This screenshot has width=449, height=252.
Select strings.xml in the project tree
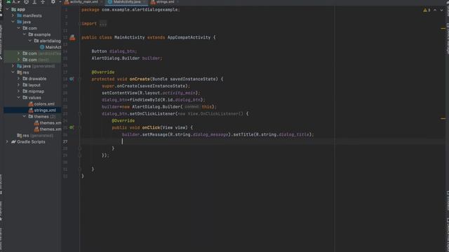(x=42, y=111)
